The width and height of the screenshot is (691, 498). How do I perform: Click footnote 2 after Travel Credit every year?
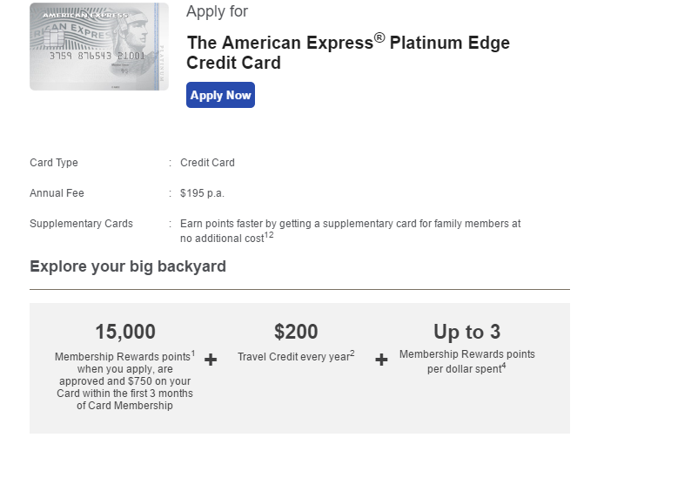(x=352, y=353)
